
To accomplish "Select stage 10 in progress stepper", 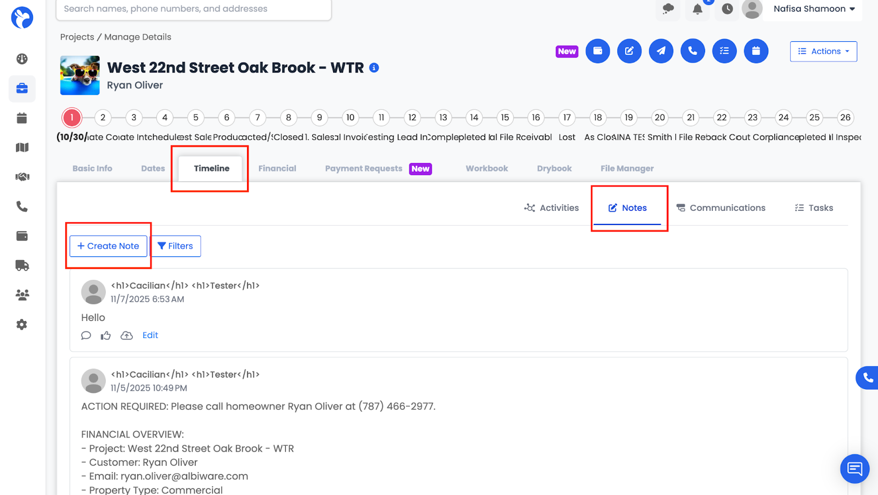I will pos(350,117).
